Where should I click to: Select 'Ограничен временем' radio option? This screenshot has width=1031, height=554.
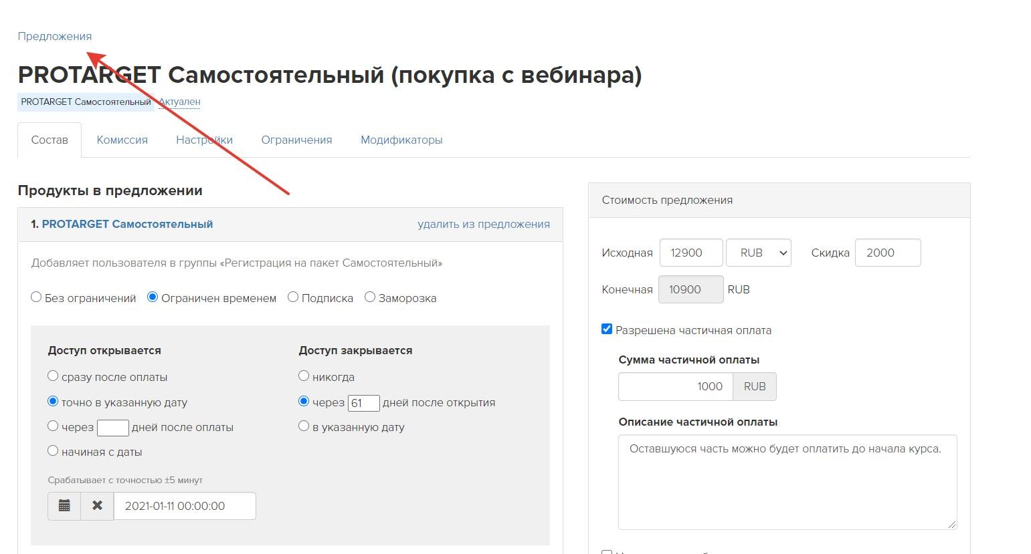pos(153,297)
